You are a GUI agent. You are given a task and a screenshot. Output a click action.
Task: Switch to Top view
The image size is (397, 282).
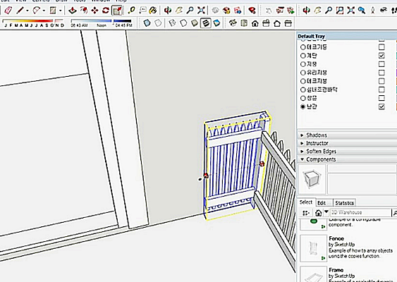[244, 23]
